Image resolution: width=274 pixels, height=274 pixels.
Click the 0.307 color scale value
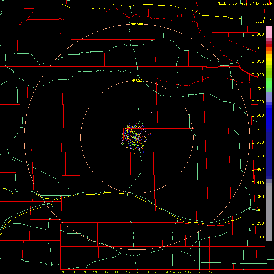(258, 210)
